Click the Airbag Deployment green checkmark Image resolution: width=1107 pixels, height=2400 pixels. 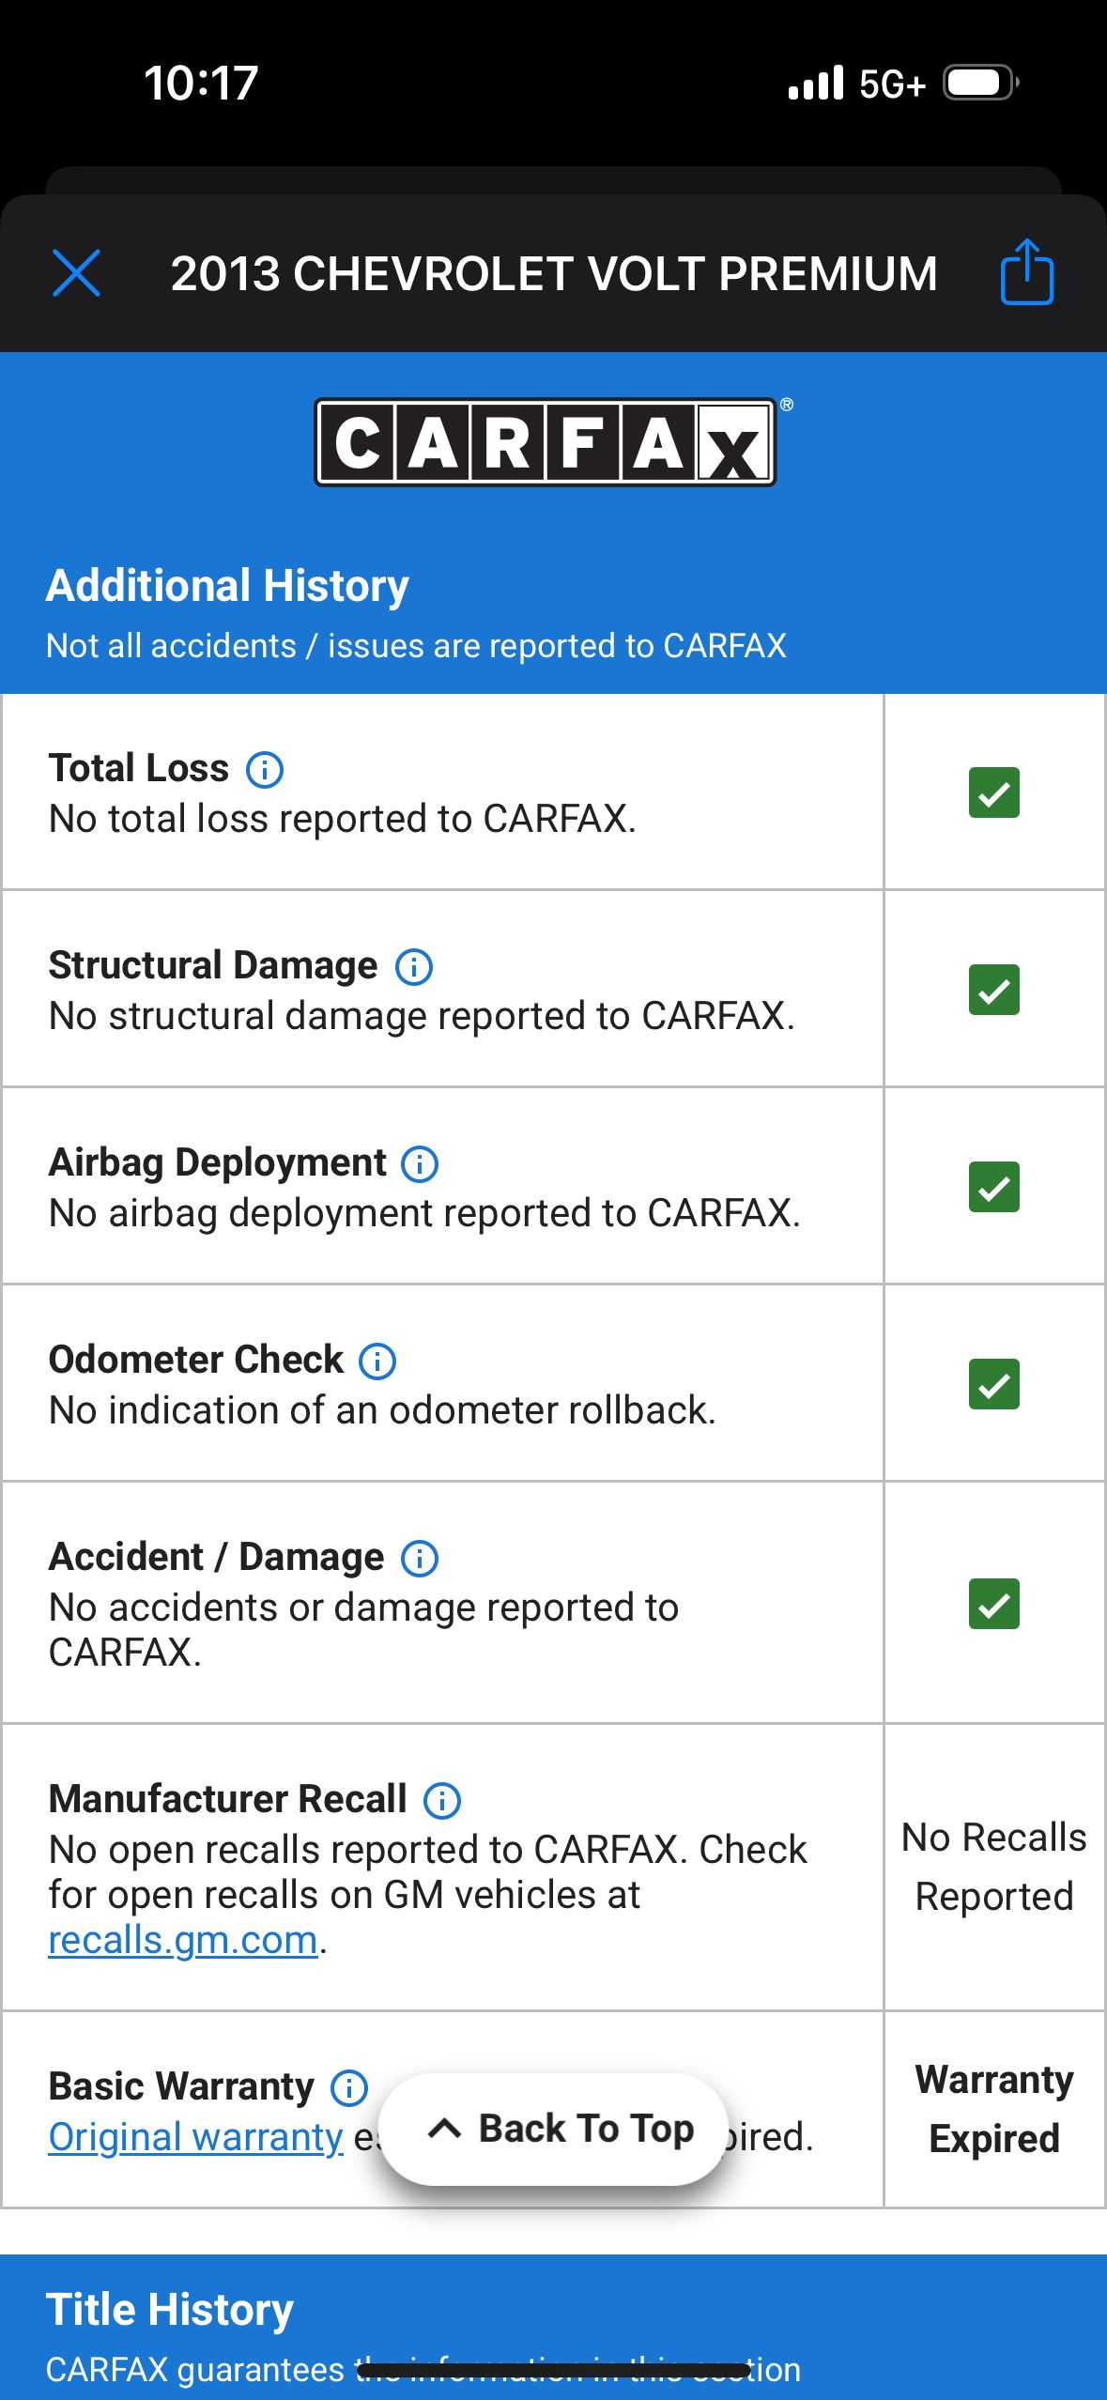point(993,1187)
